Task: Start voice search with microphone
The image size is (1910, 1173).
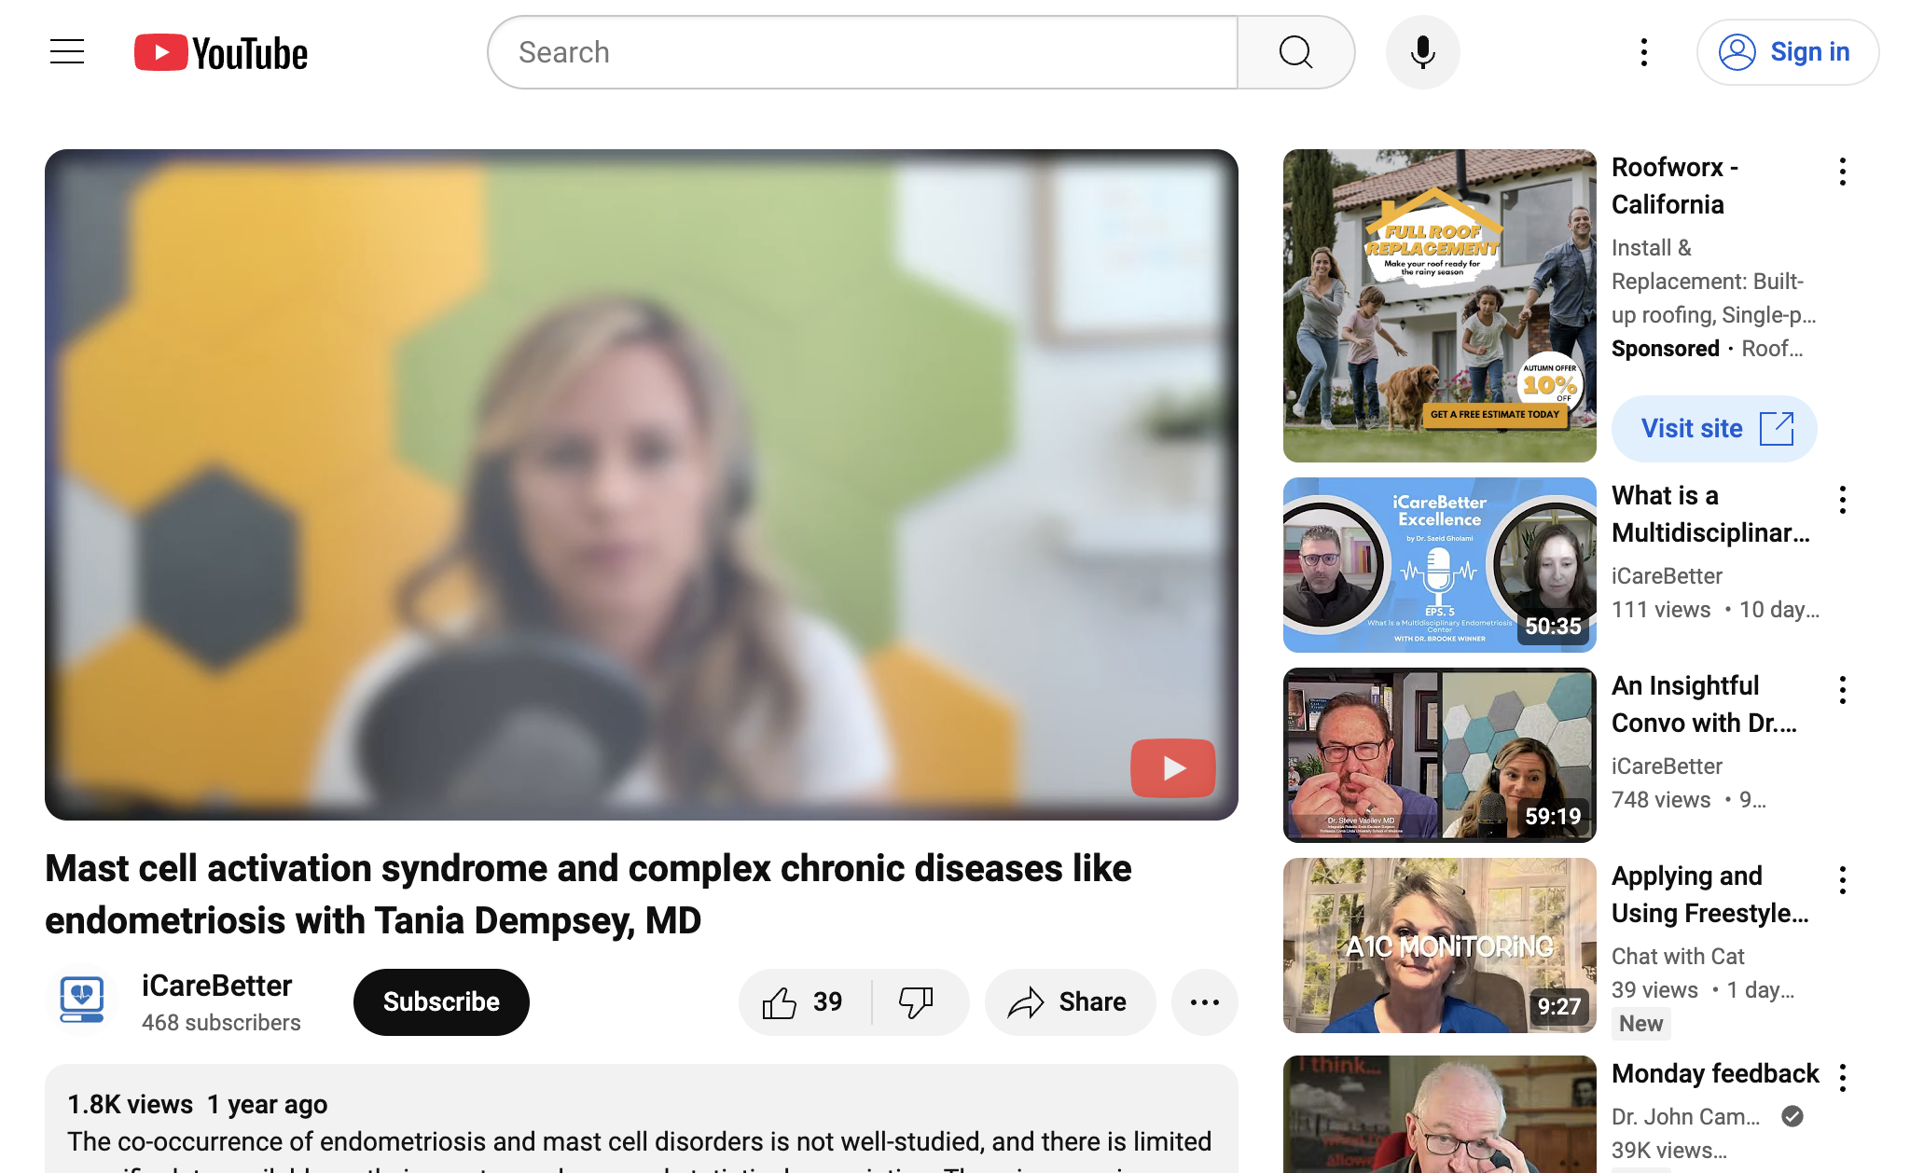Action: (x=1422, y=52)
